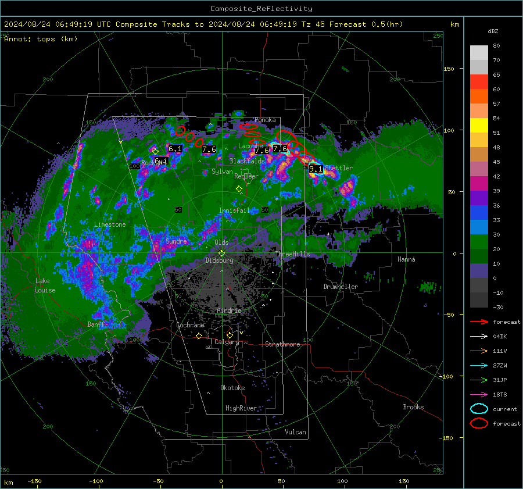Click the Banff town label
Screen dimensions: 523x489
pyautogui.click(x=96, y=324)
